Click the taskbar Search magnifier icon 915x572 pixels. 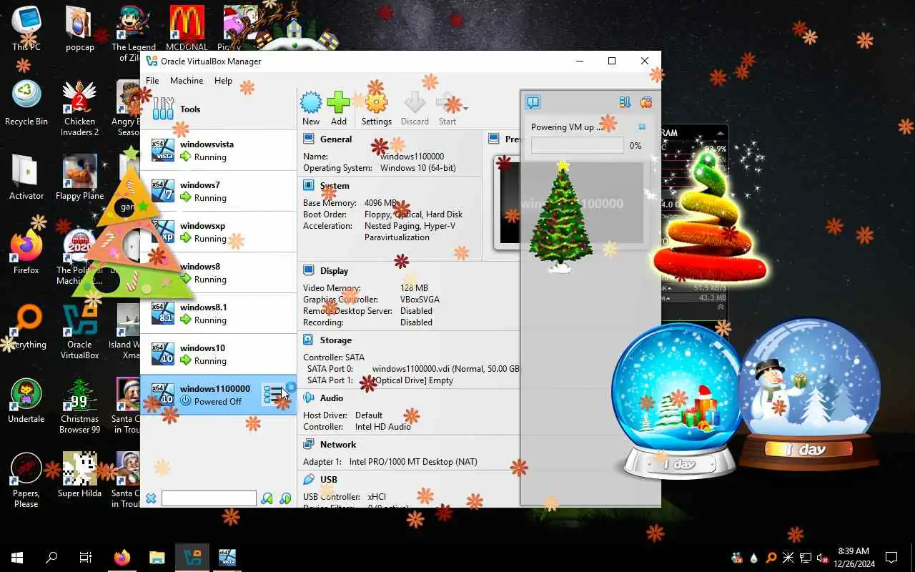coord(51,558)
